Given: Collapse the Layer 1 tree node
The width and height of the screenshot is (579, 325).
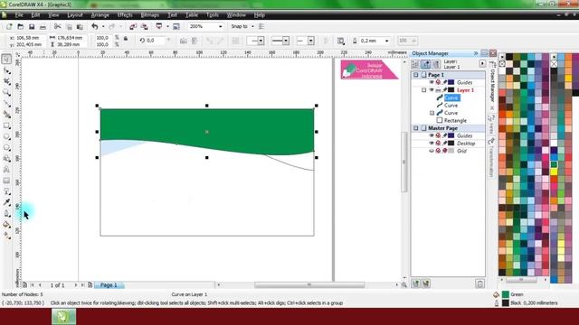Looking at the screenshot, I should click(423, 90).
